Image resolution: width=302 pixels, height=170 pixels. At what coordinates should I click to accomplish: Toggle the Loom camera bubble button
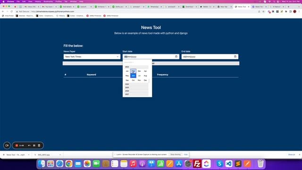point(7,145)
